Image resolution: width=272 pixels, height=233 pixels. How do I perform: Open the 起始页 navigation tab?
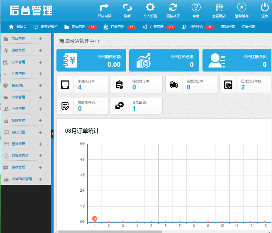(18, 27)
